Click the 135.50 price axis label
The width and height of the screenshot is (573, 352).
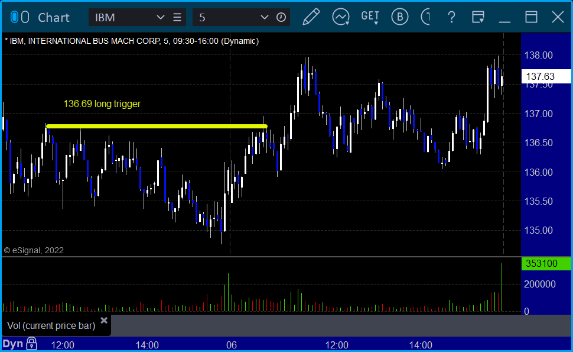coord(539,201)
